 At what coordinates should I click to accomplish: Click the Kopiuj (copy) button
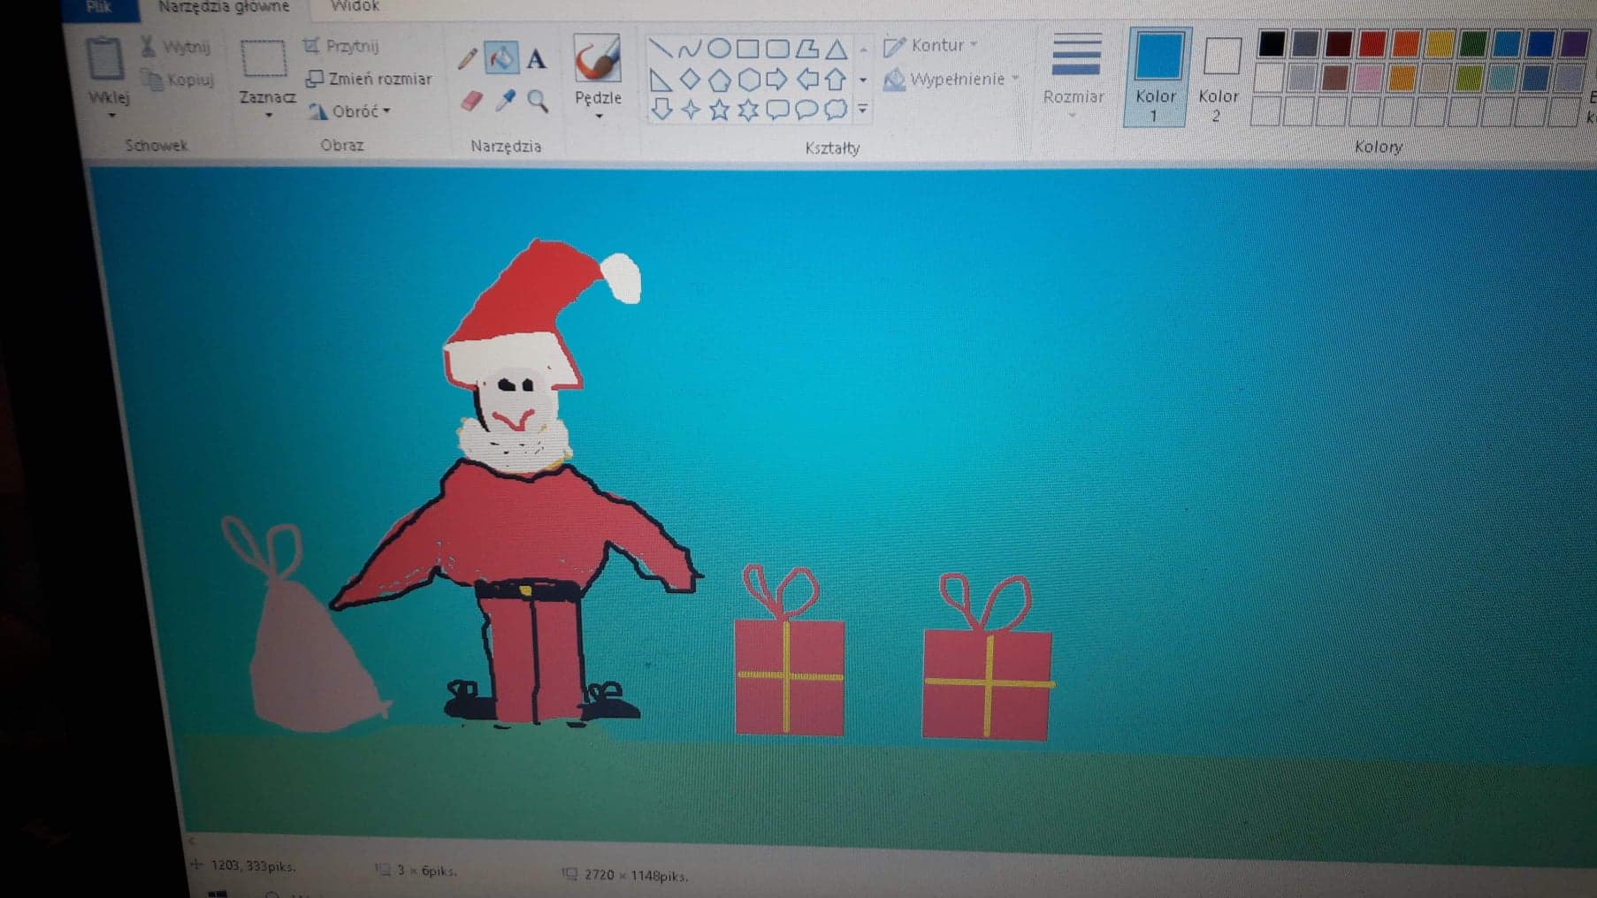(179, 80)
